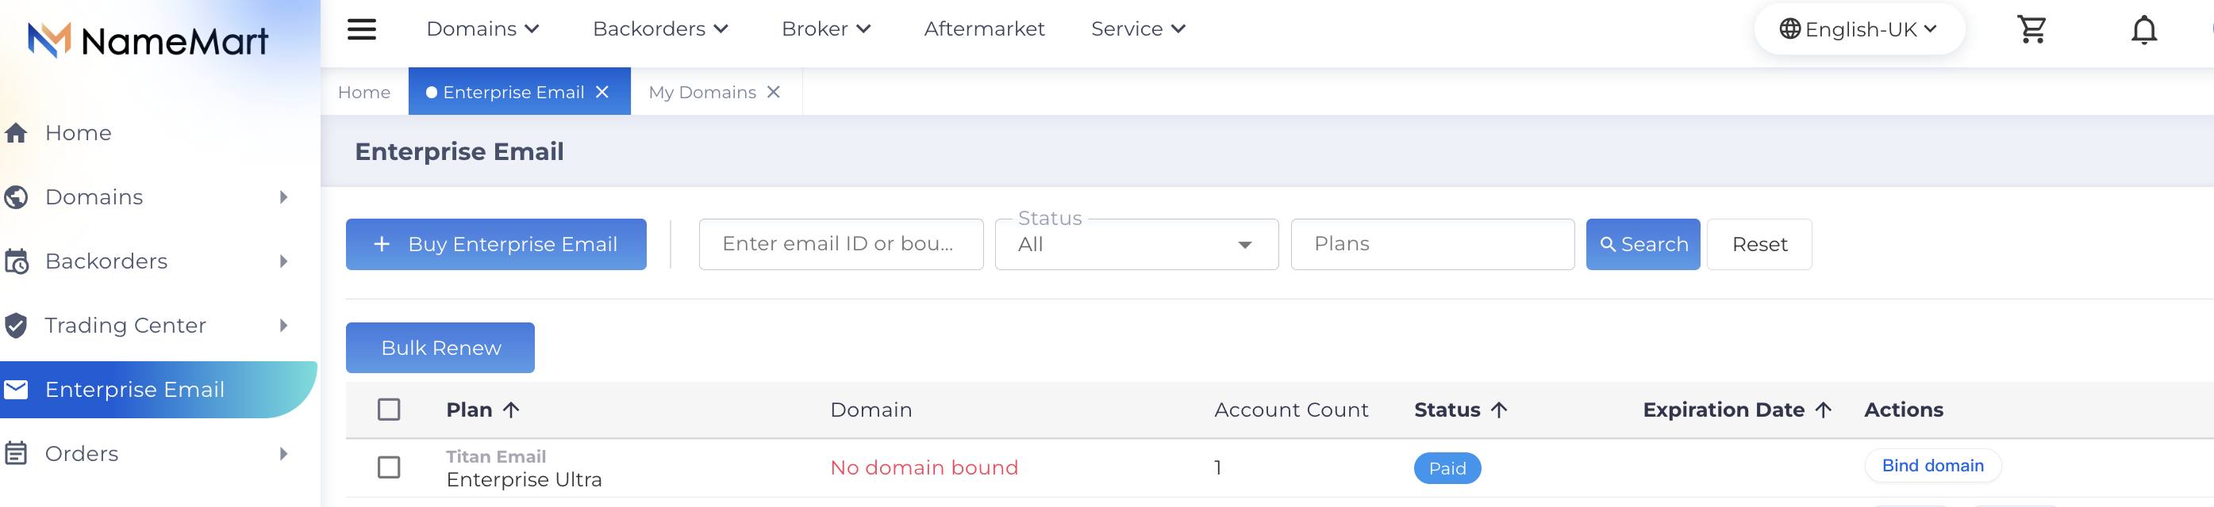
Task: Click the email ID search field
Action: pos(840,245)
